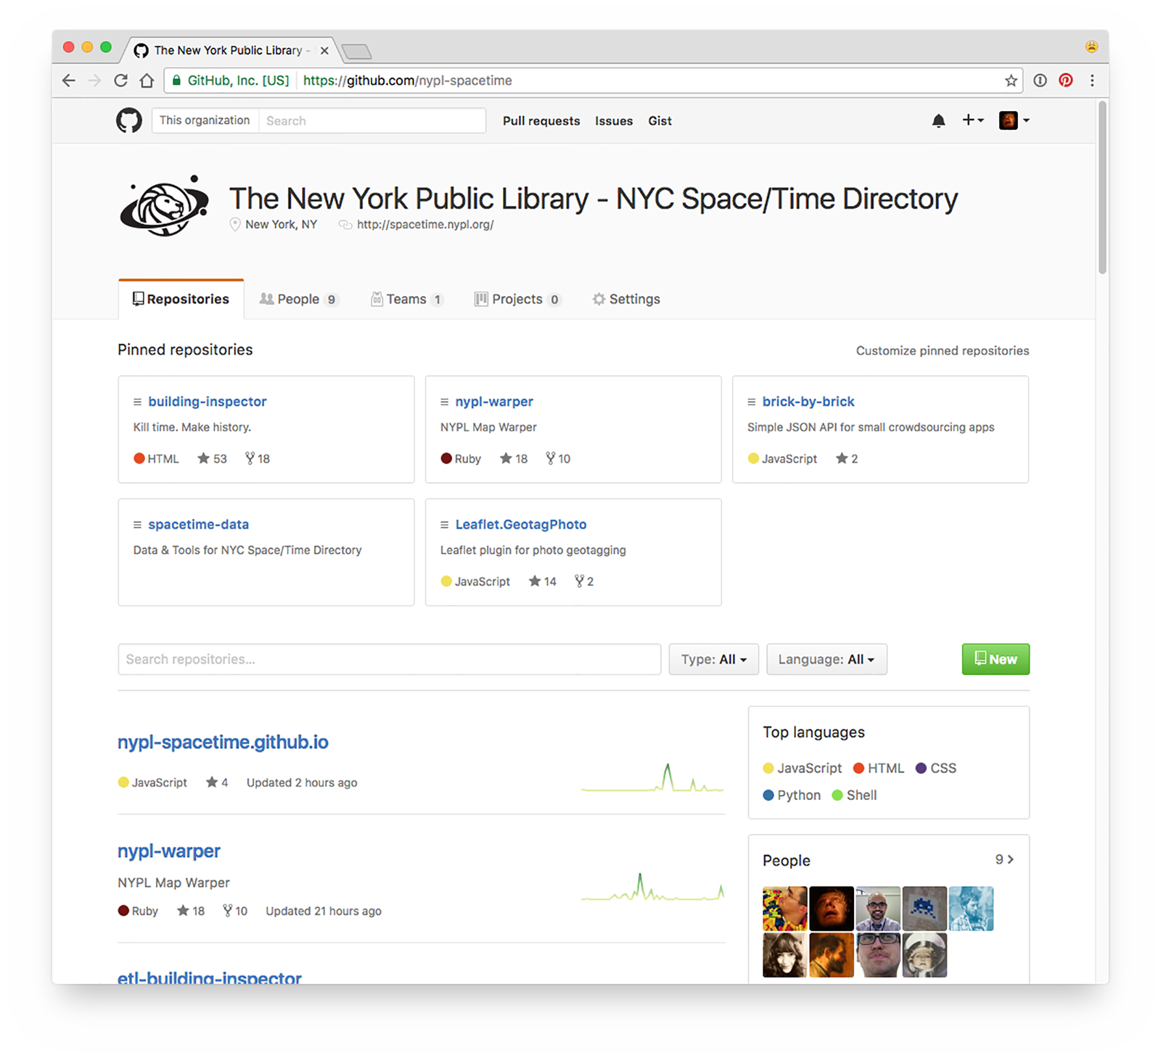Viewport: 1161px width, 1058px height.
Task: Switch to the Teams tab
Action: coord(407,299)
